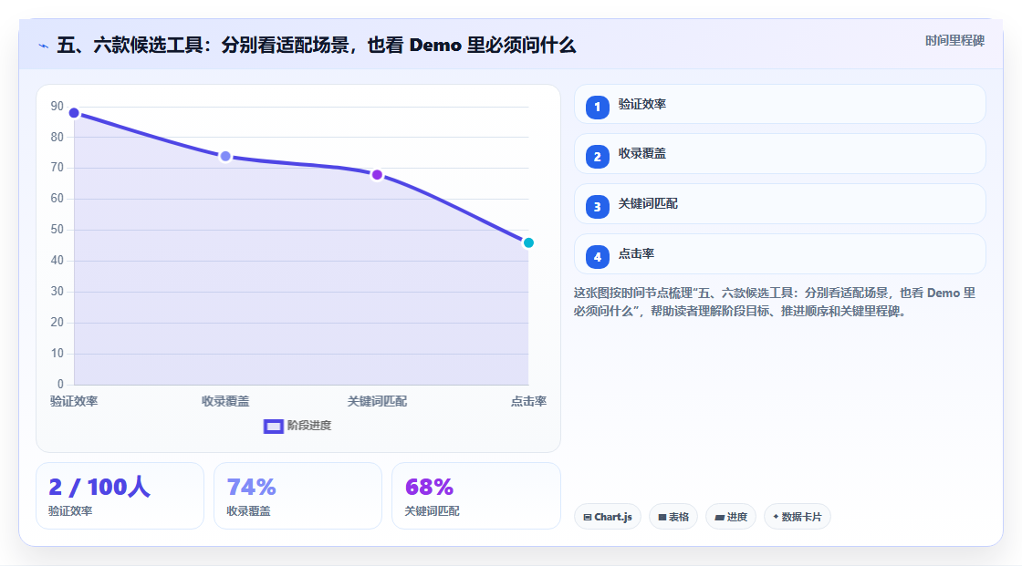Open the 收录覆盖 milestone row
Screen dimensions: 1022x566
[x=779, y=154]
